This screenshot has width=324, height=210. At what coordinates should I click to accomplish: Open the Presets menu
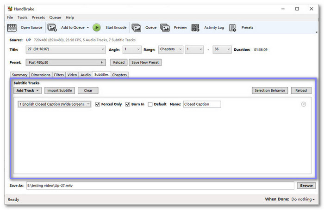(38, 18)
